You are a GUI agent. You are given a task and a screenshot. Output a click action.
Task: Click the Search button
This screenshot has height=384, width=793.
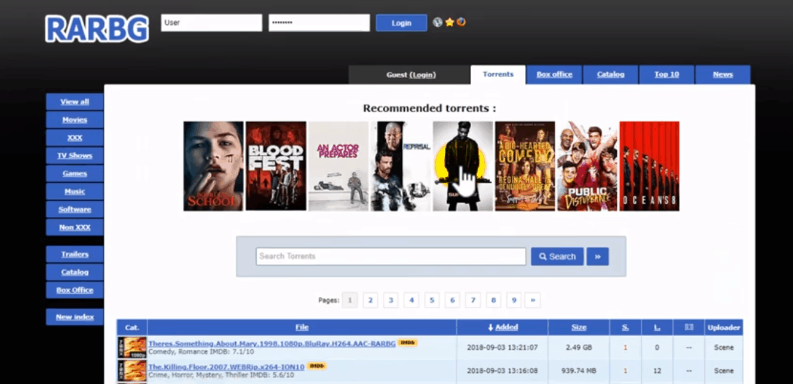(557, 256)
